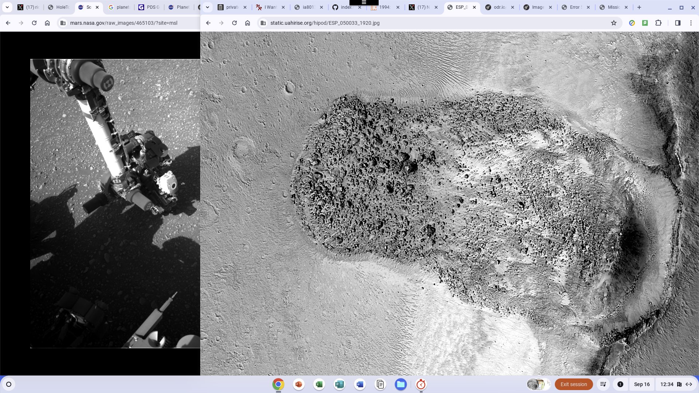
Task: Open the documents copy app on shelf
Action: pyautogui.click(x=380, y=384)
